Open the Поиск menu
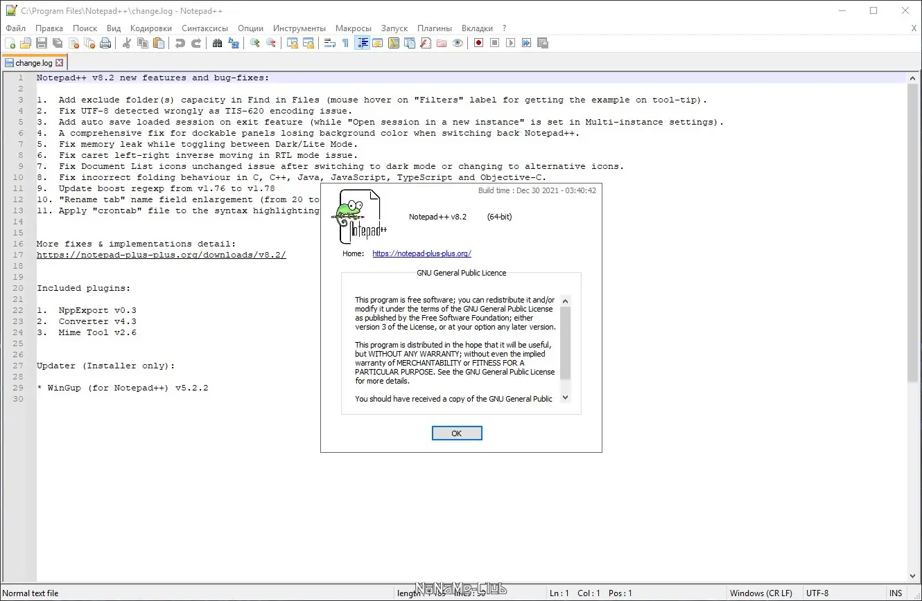The width and height of the screenshot is (922, 601). pos(85,28)
